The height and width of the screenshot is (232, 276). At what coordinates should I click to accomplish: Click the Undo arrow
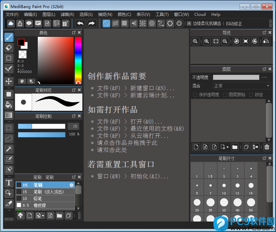(x=80, y=23)
